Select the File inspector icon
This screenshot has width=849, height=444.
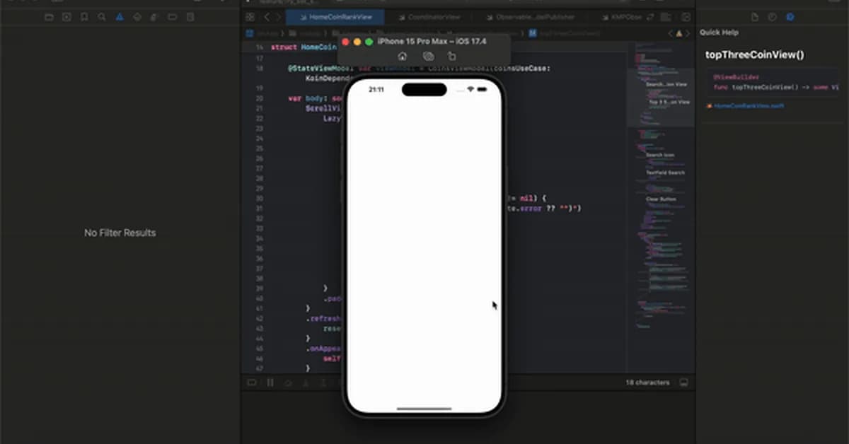(x=756, y=17)
